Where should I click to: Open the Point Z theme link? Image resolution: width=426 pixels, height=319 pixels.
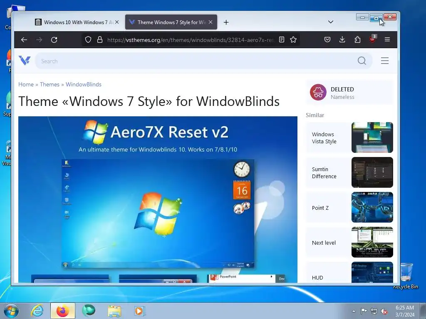320,208
